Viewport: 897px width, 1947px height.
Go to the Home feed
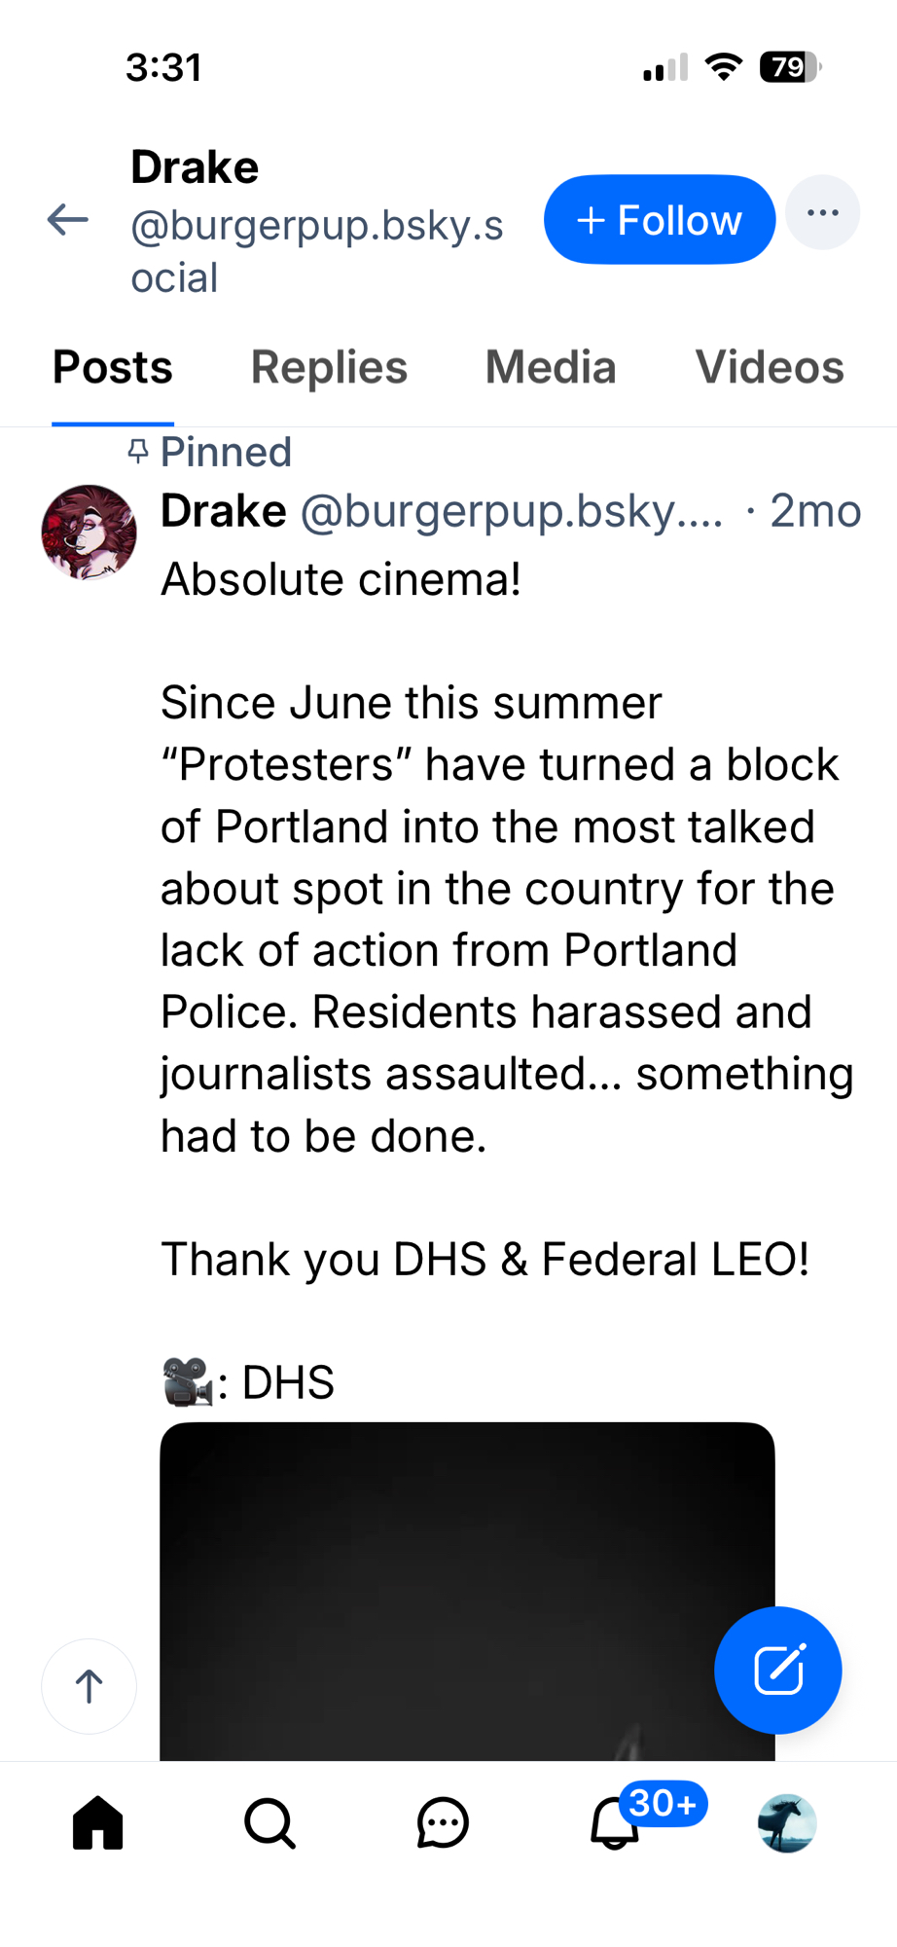click(x=98, y=1822)
